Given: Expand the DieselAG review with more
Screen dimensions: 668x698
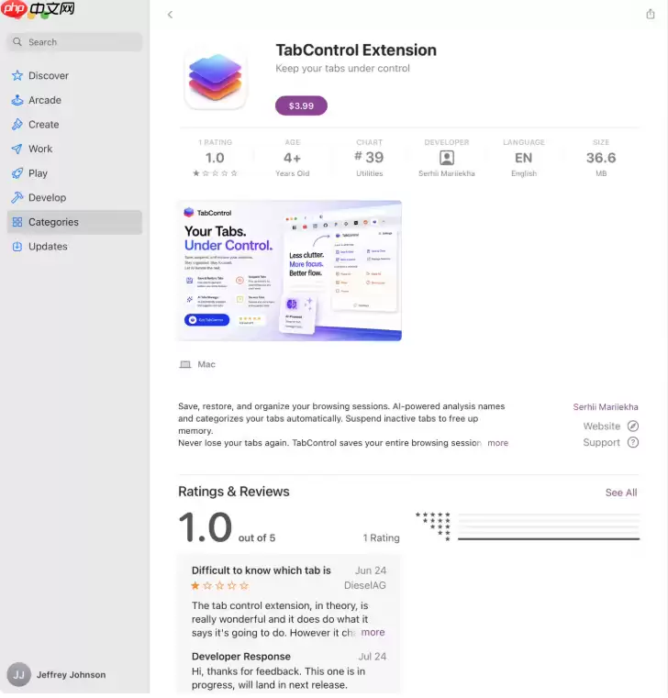Looking at the screenshot, I should 373,632.
